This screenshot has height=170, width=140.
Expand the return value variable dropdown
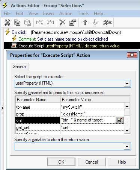(127, 146)
